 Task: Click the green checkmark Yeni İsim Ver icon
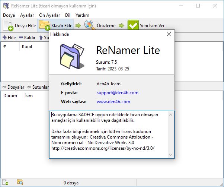coord(133,25)
